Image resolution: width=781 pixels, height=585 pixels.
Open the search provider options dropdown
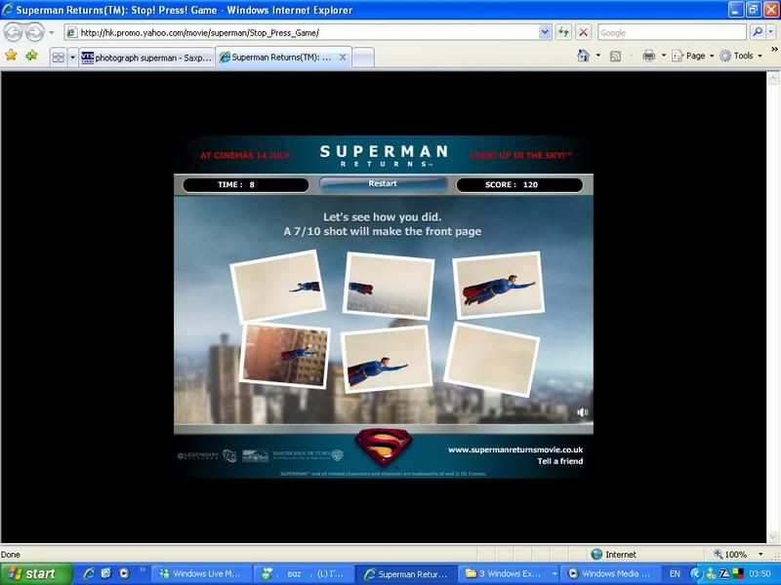point(770,32)
